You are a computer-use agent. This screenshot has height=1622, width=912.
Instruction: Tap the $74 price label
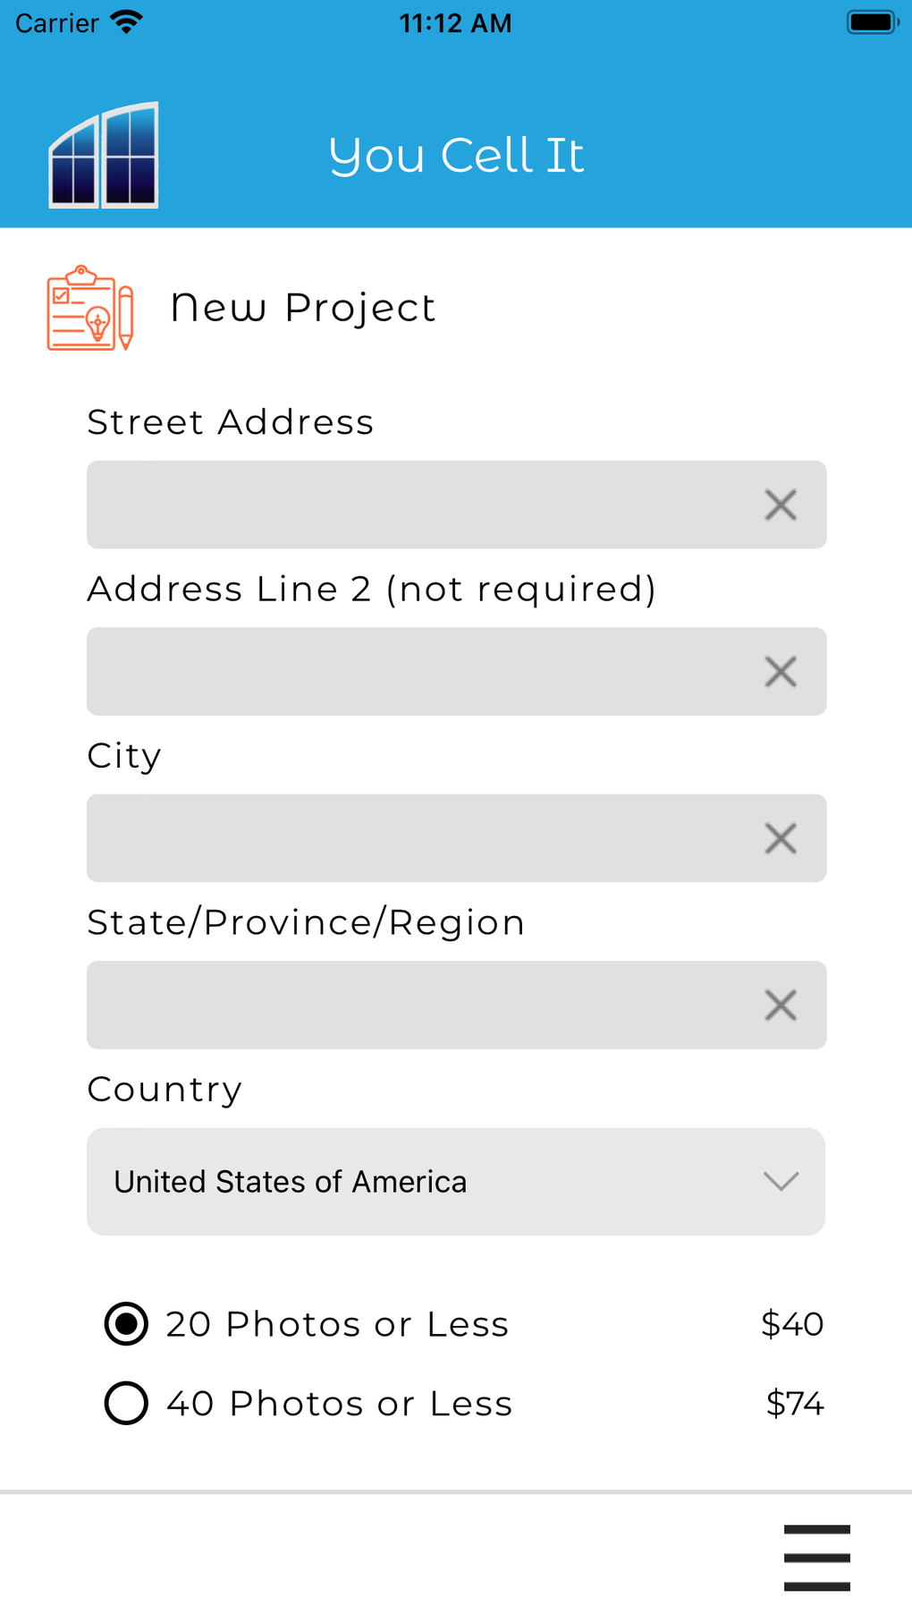(794, 1404)
